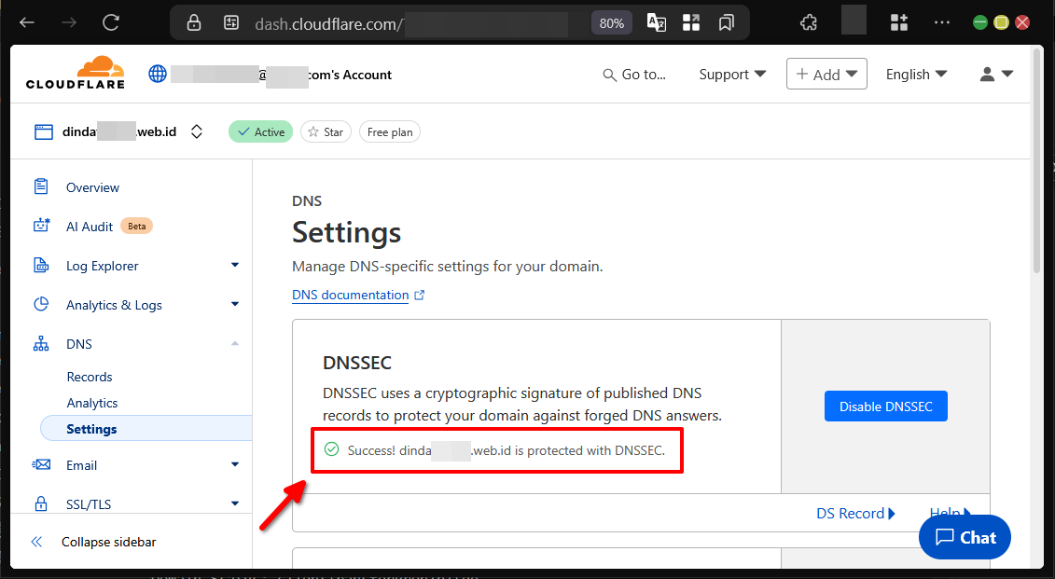Change language via English dropdown
Screen dimensions: 1055x579
(x=916, y=74)
